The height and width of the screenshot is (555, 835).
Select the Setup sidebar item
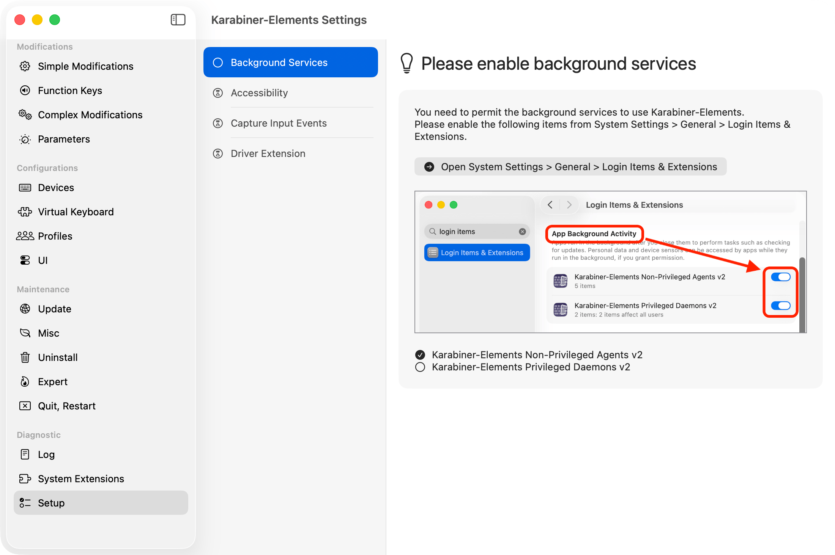pyautogui.click(x=101, y=503)
